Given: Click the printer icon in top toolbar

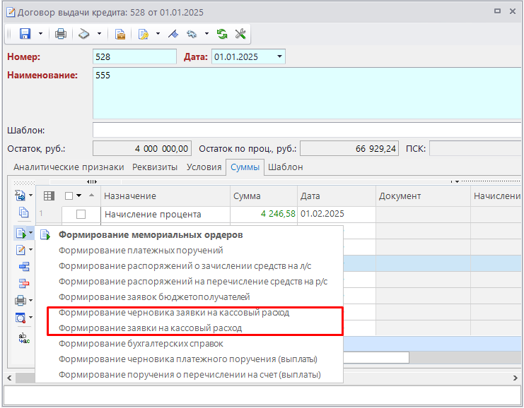Looking at the screenshot, I should point(61,34).
